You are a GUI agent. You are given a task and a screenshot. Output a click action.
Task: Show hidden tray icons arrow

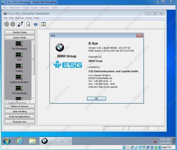pyautogui.click(x=149, y=141)
